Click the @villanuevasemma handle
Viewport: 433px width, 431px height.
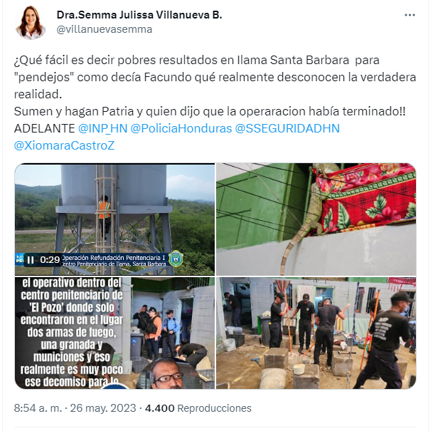105,29
